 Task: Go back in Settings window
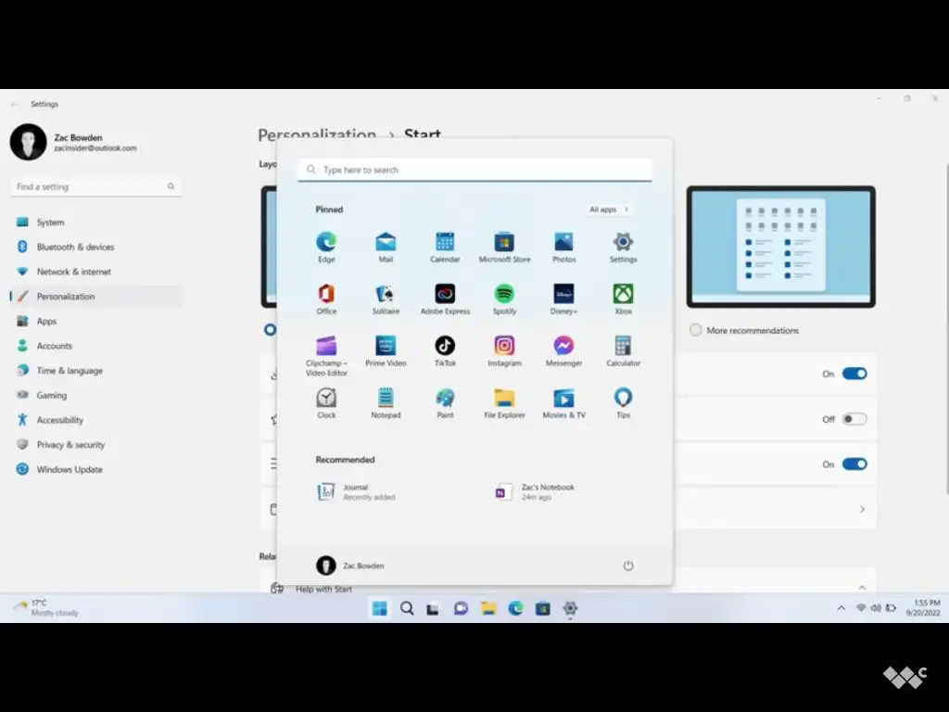(14, 104)
